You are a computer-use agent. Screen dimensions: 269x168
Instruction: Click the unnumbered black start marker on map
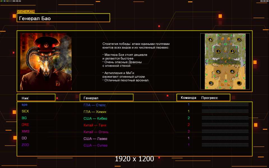239,83
